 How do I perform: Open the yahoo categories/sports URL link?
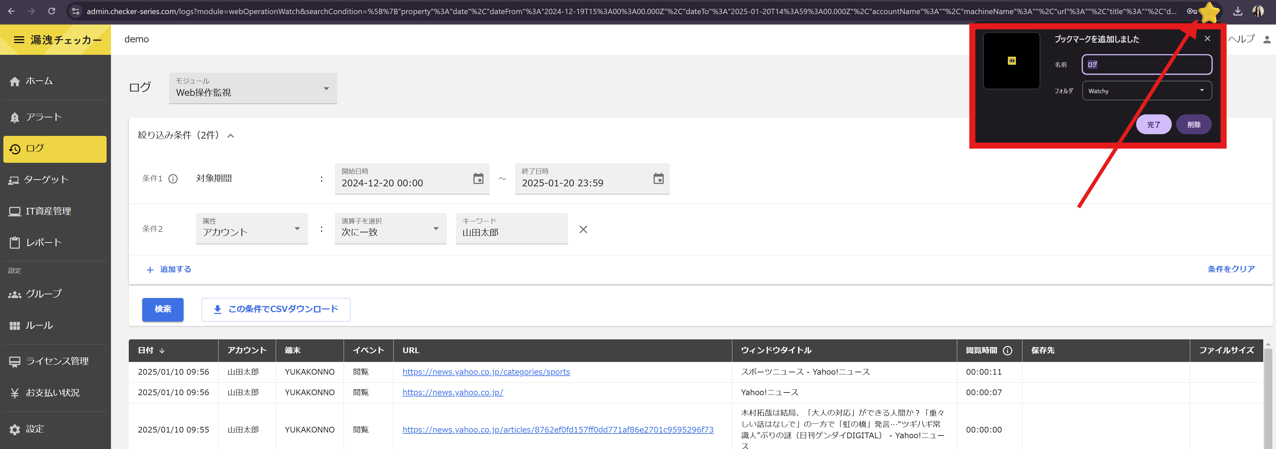[486, 372]
